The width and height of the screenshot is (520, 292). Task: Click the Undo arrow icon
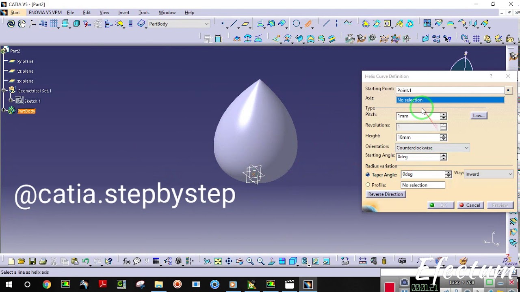pyautogui.click(x=86, y=261)
